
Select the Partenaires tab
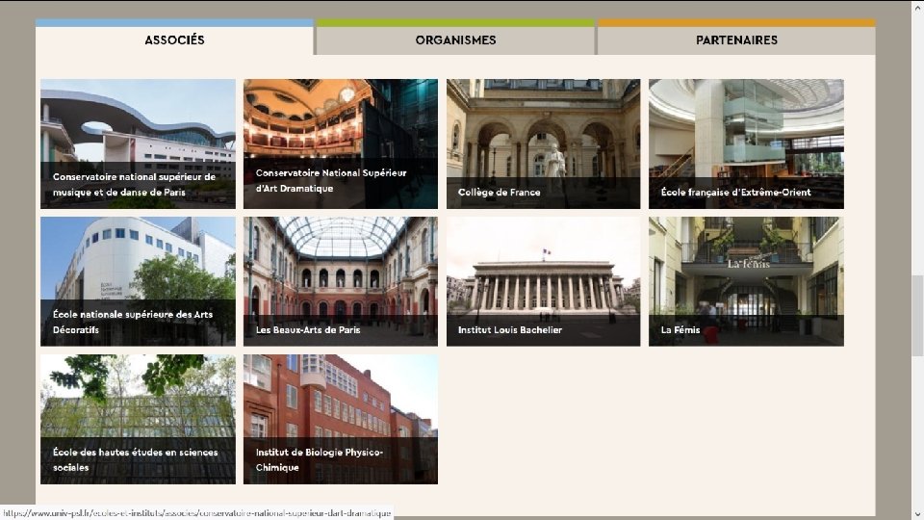(x=736, y=38)
